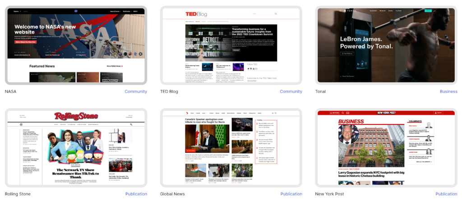Open 'News & Events' dropdown in NASA navbar

click(x=115, y=11)
